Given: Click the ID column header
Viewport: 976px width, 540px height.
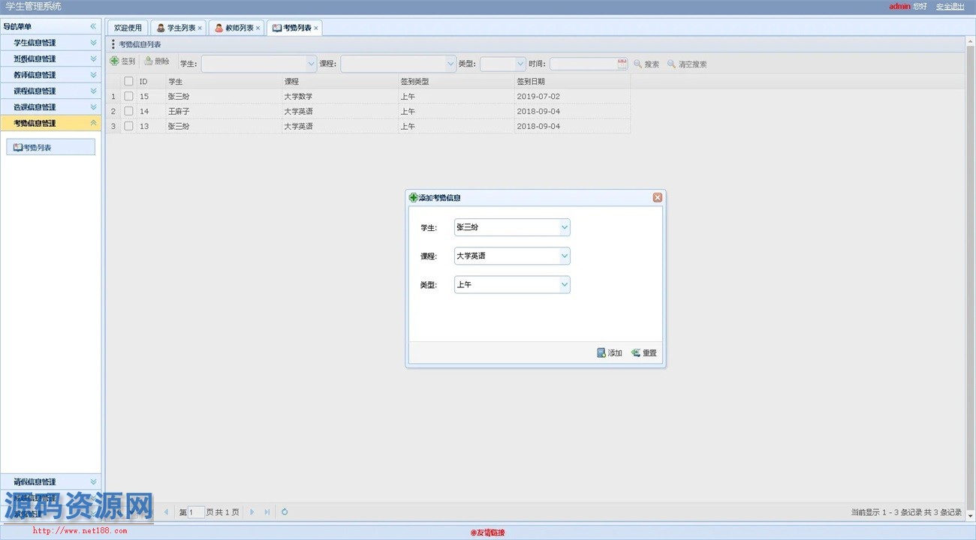Looking at the screenshot, I should [151, 81].
